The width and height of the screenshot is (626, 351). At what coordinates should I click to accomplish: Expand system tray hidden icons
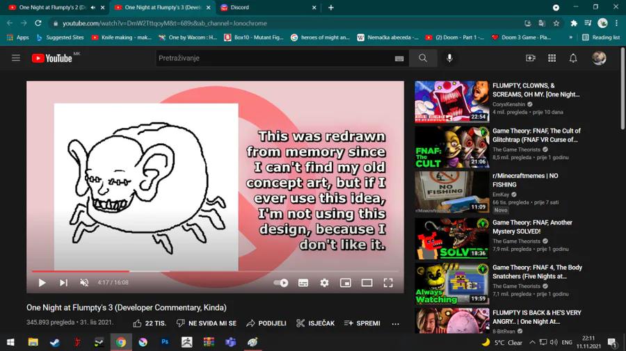532,342
